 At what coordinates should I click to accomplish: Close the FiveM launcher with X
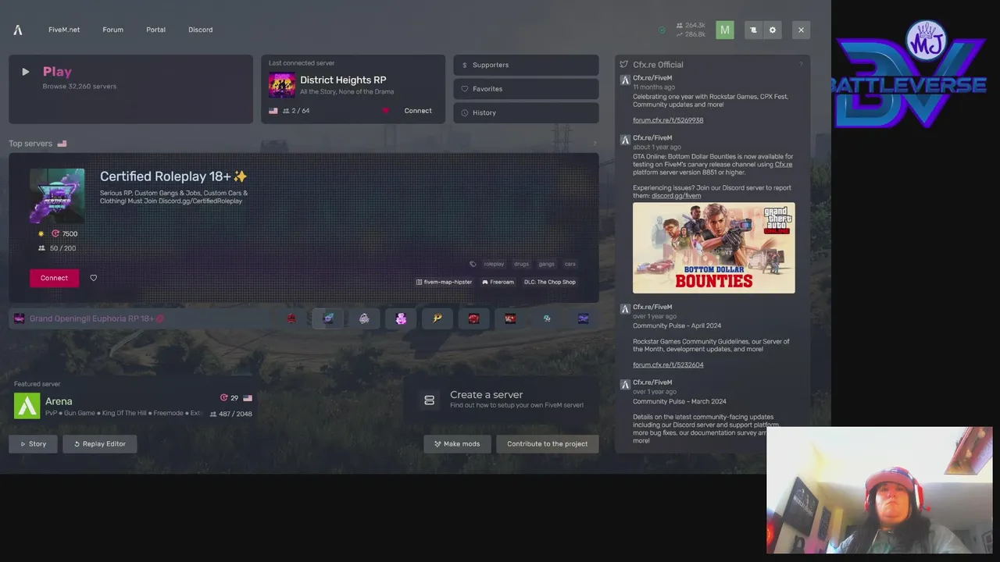(801, 30)
